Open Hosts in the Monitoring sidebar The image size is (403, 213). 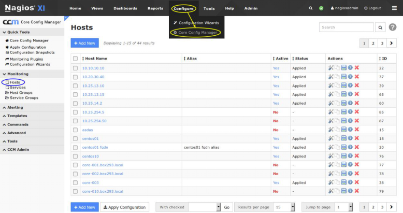coord(13,82)
